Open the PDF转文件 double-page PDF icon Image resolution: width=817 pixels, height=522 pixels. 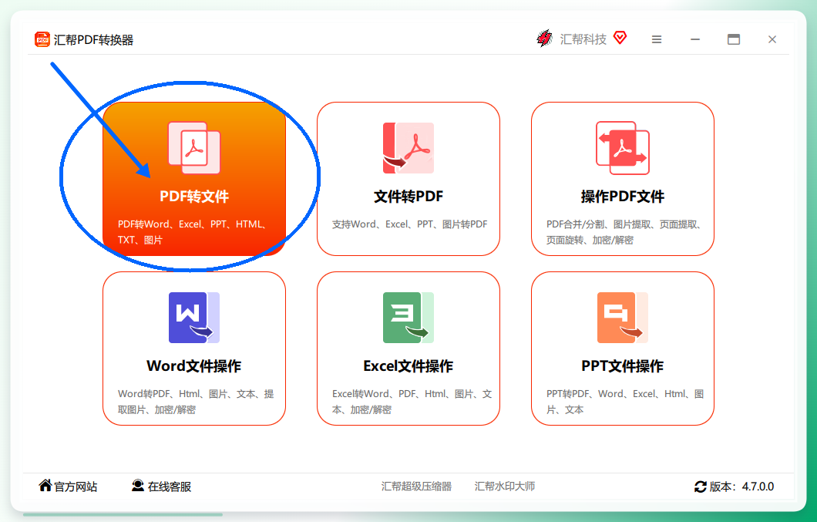pyautogui.click(x=194, y=148)
